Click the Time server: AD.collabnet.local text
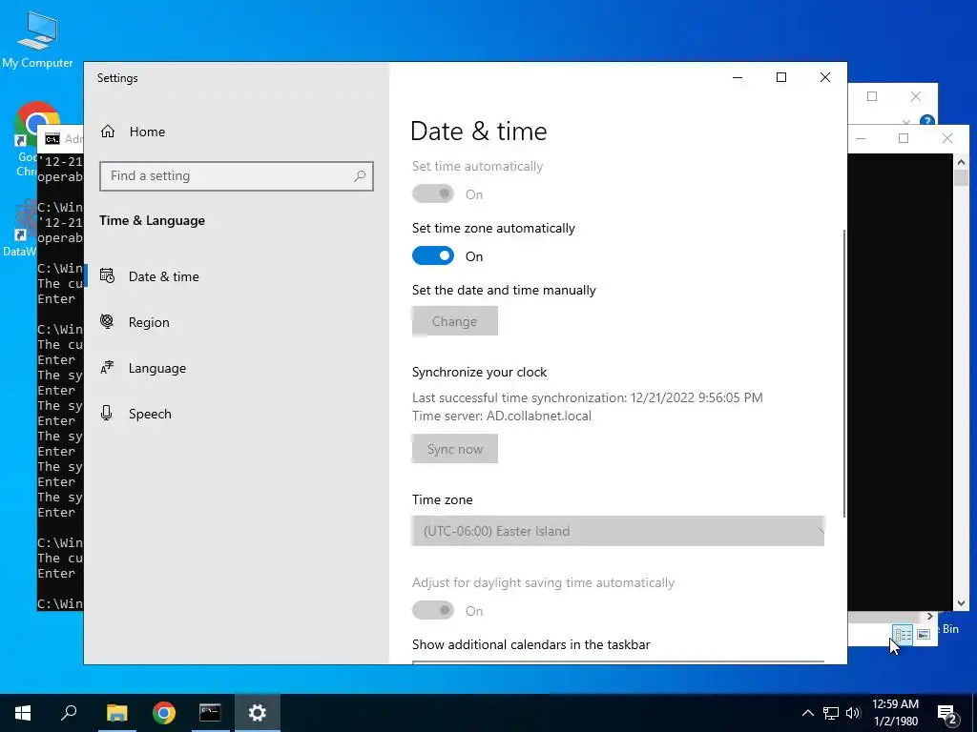The width and height of the screenshot is (977, 732). pos(502,416)
